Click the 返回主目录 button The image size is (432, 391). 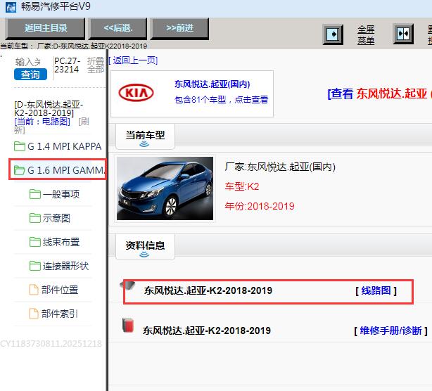pos(46,28)
